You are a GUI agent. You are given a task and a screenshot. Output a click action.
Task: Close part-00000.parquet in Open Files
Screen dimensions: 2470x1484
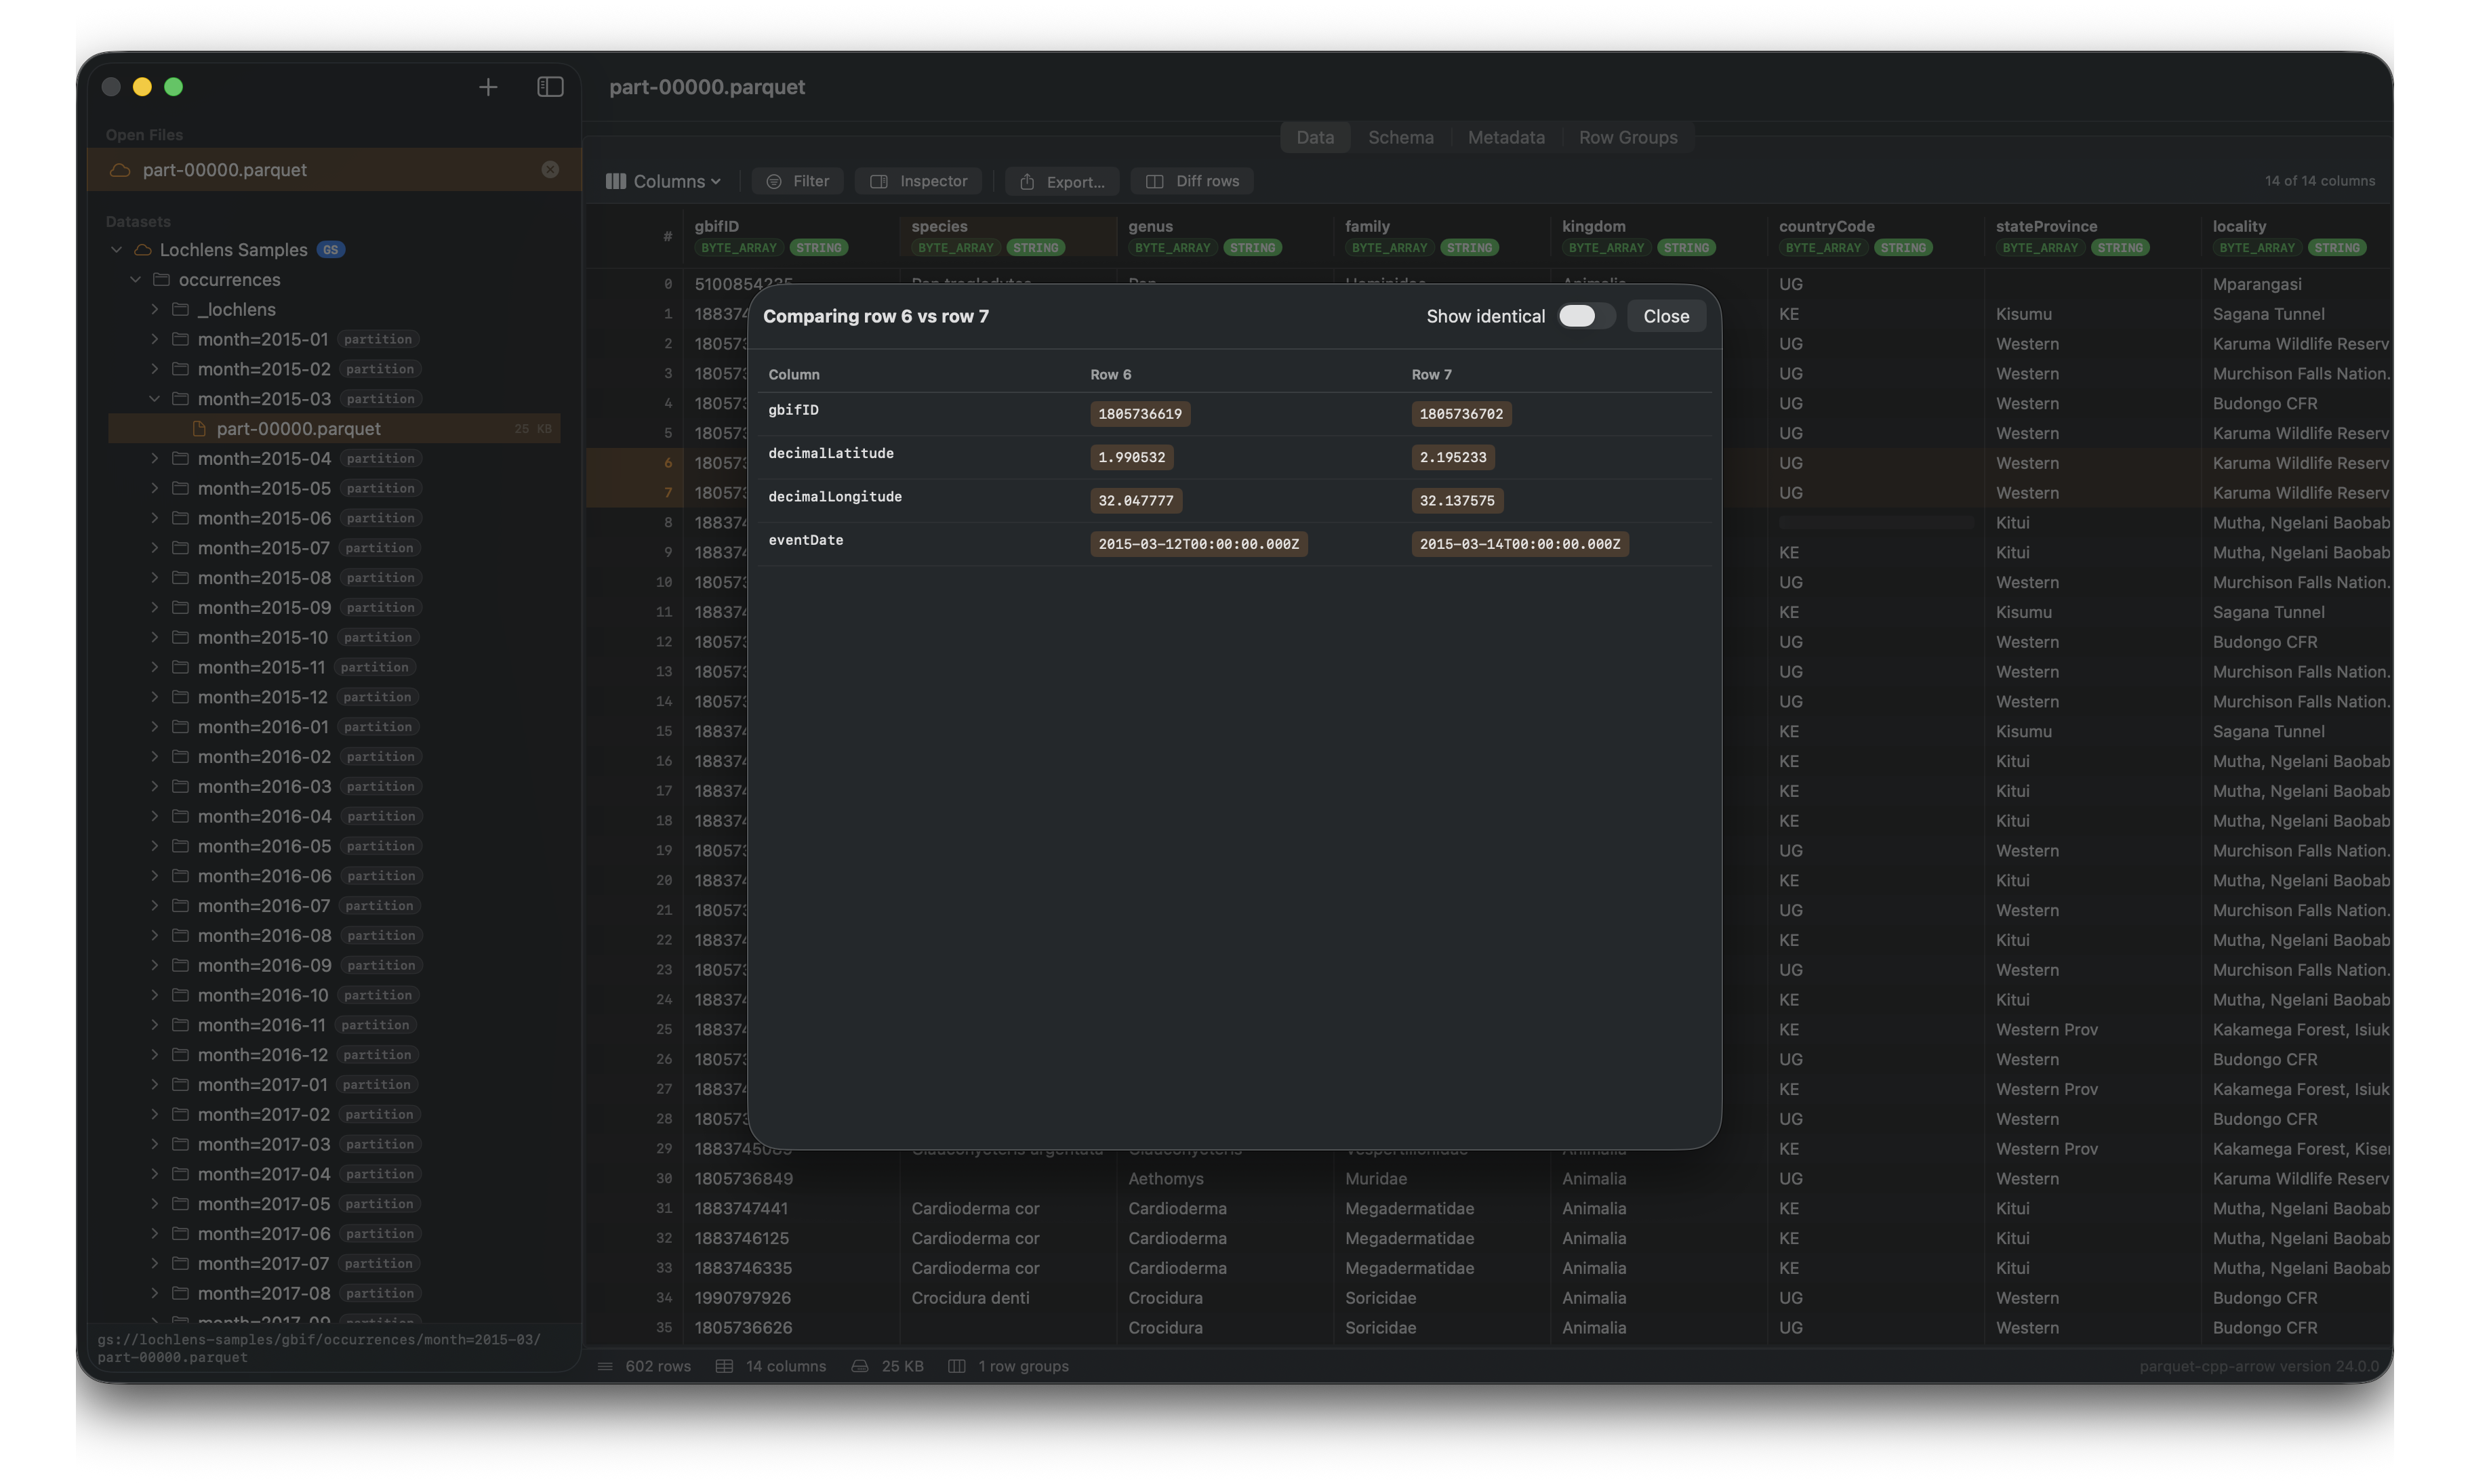pyautogui.click(x=550, y=170)
